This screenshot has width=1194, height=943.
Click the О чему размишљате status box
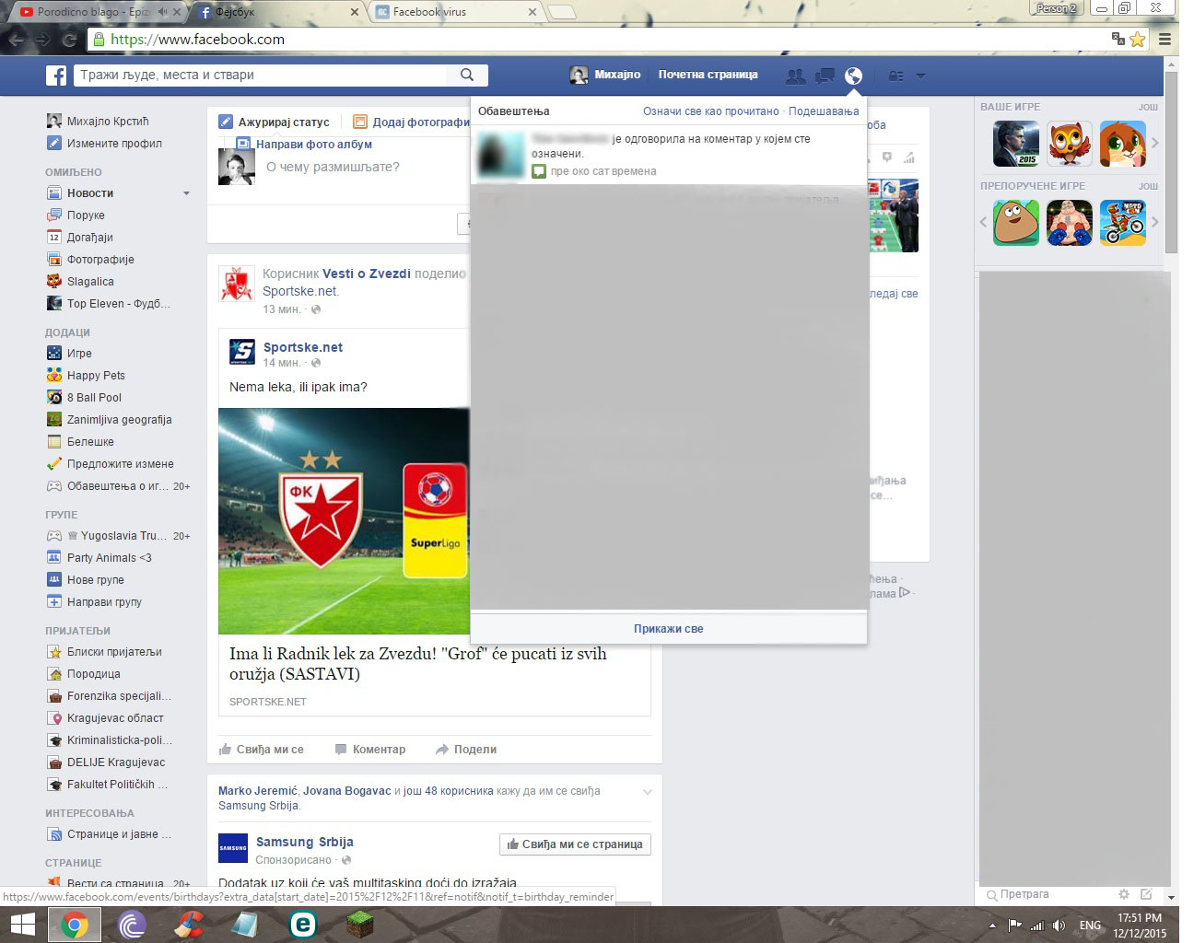[x=333, y=167]
